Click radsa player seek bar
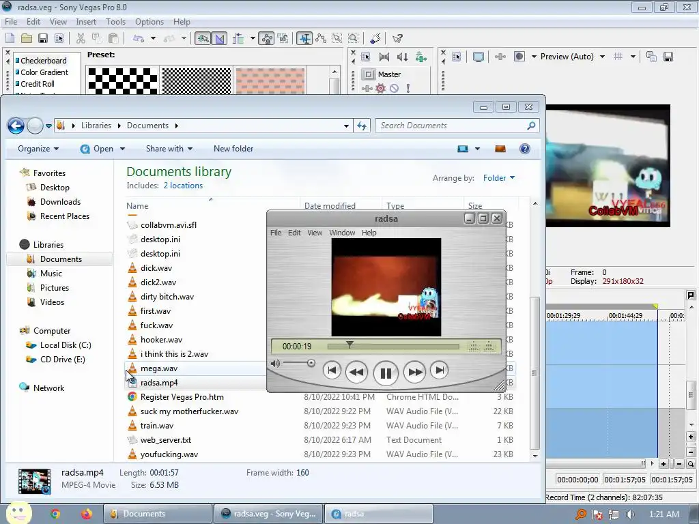 [x=393, y=346]
